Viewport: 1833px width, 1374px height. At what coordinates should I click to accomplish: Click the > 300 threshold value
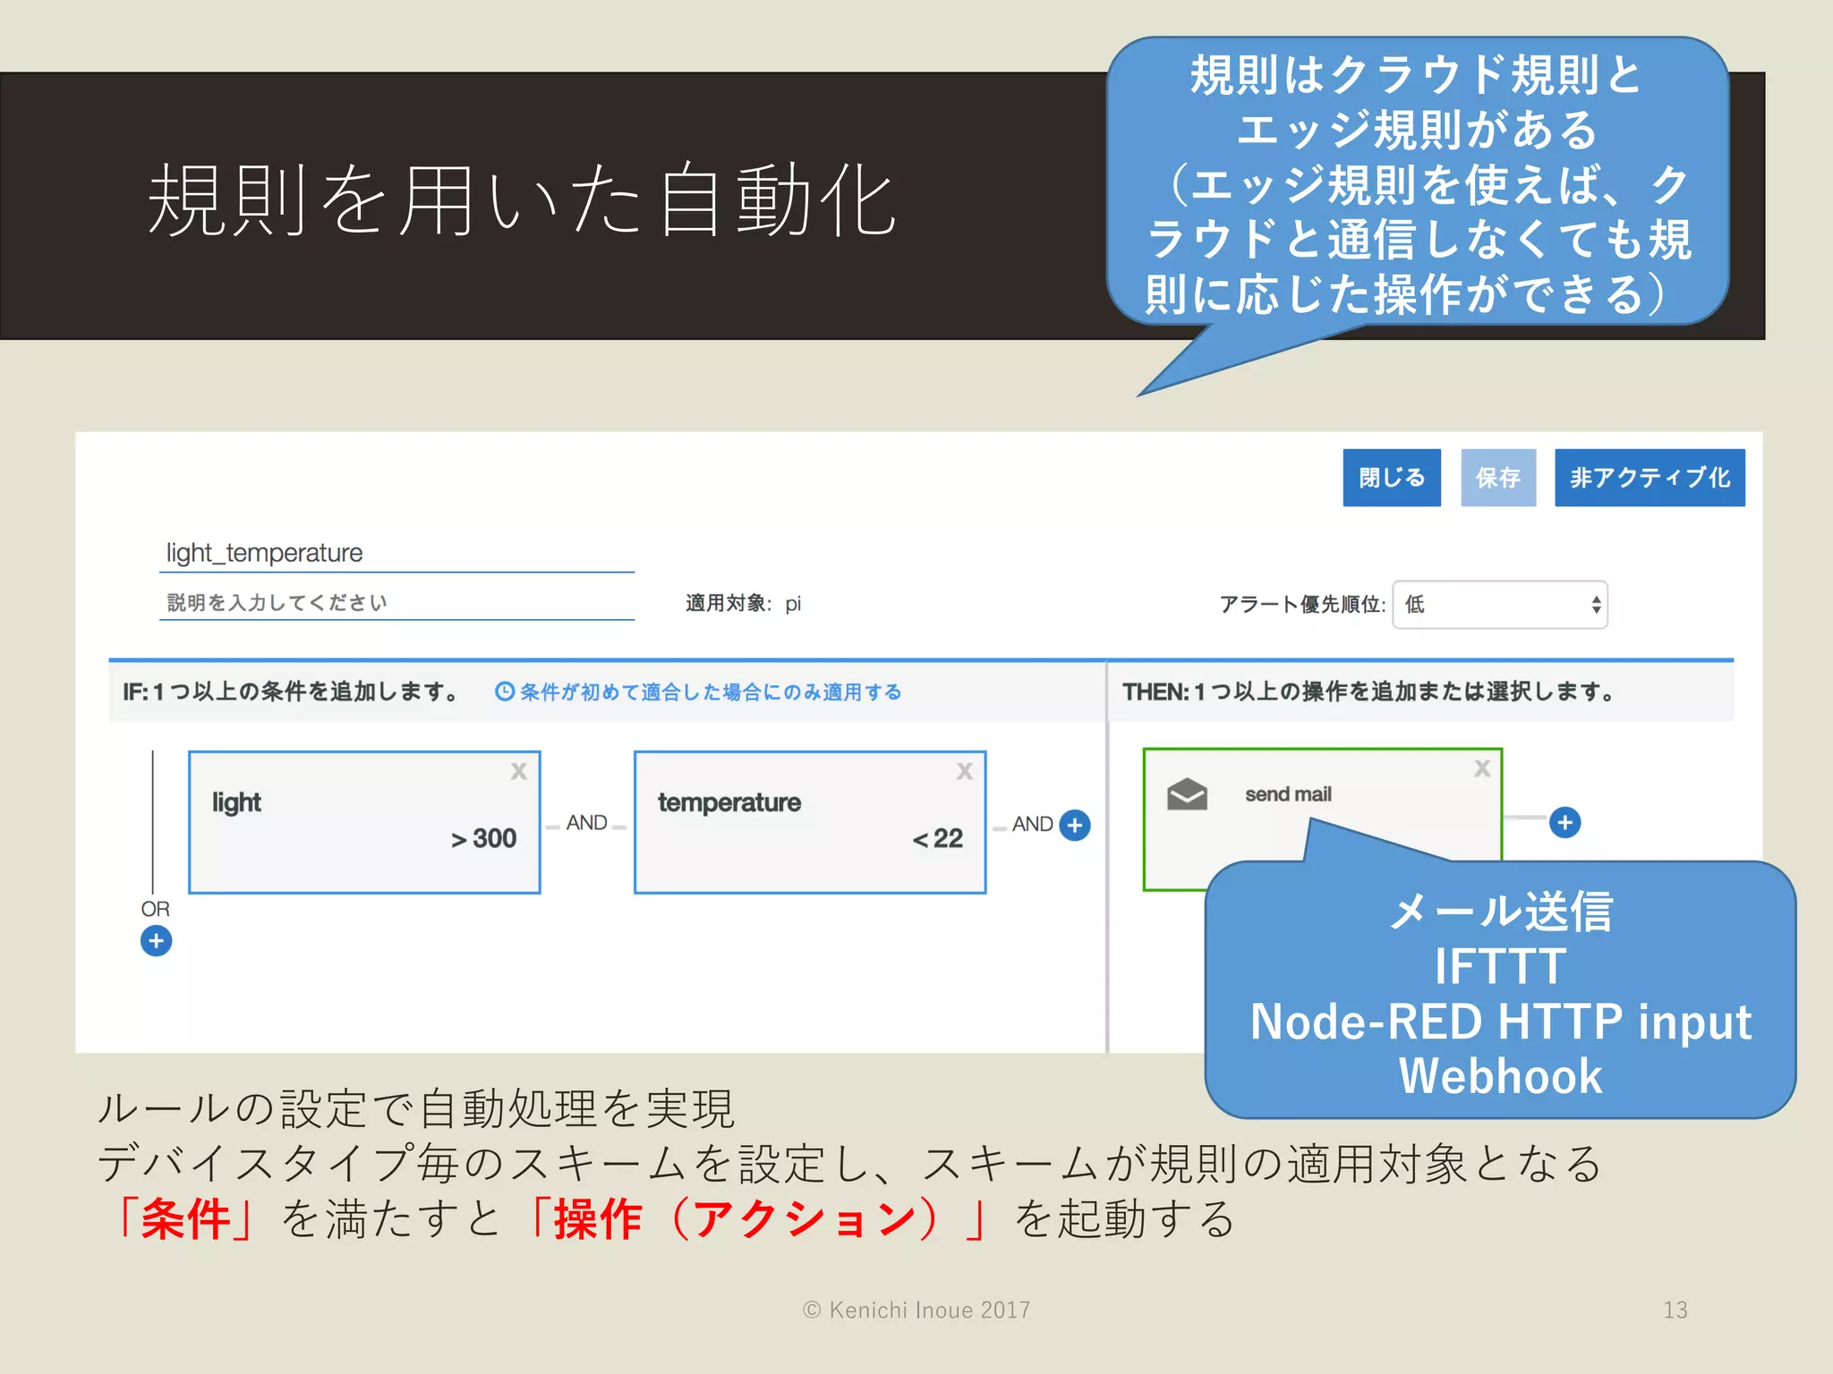coord(483,838)
